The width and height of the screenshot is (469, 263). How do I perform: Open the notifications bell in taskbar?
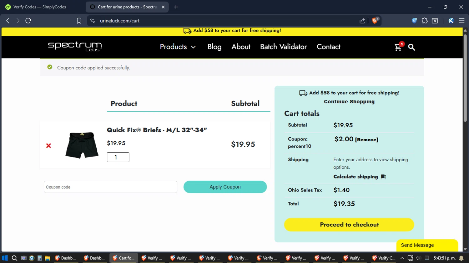pos(461,258)
